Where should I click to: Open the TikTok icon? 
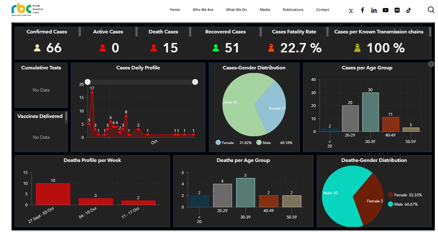[x=408, y=10]
